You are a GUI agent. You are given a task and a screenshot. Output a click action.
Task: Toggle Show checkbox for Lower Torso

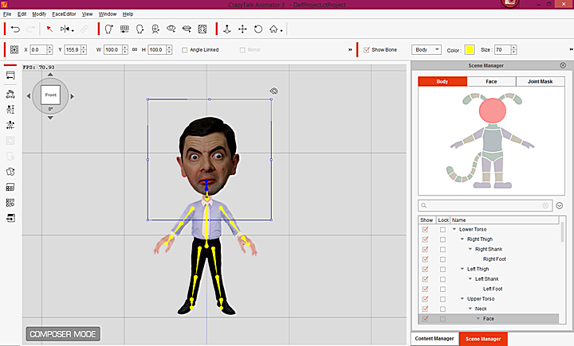point(425,229)
